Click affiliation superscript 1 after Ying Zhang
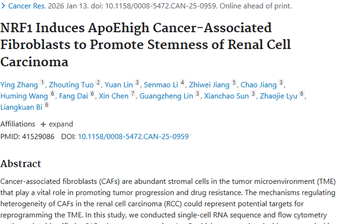This screenshot has height=224, width=337. [x=42, y=83]
